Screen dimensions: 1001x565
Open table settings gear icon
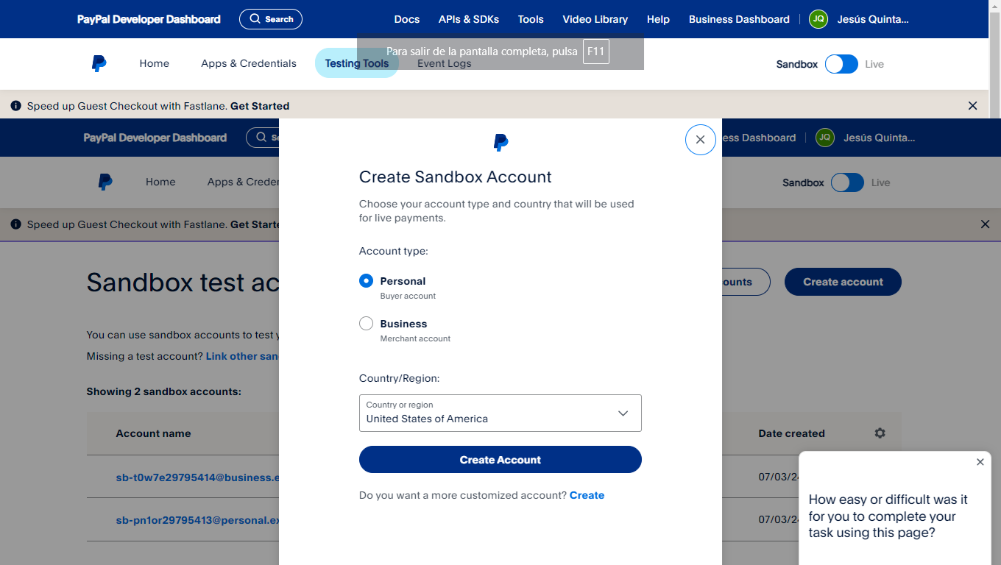point(880,433)
